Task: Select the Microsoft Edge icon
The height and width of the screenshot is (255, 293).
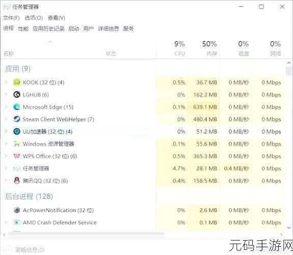Action: (17, 107)
